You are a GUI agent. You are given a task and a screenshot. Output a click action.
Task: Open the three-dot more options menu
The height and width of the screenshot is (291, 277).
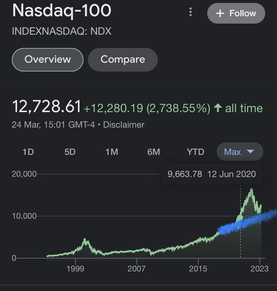point(191,12)
